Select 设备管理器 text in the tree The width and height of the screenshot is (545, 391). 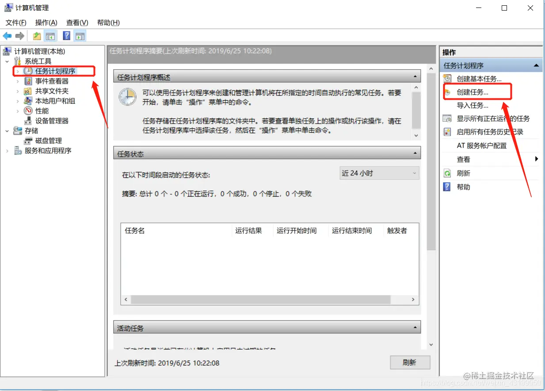click(x=52, y=121)
